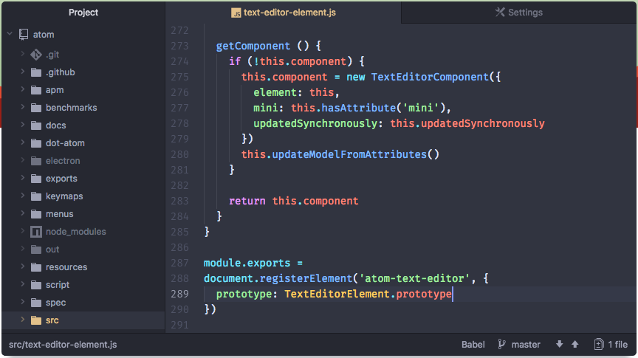Click 'hasAttribute' in line 277
Viewport: 638px width, 358px height.
358,108
